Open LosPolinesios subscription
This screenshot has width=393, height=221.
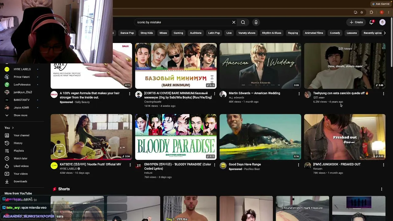point(22,85)
